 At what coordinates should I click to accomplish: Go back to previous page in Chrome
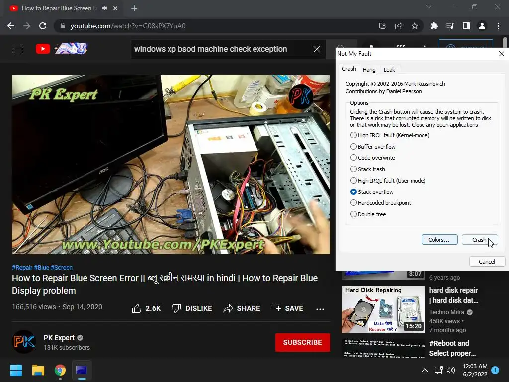pyautogui.click(x=11, y=26)
